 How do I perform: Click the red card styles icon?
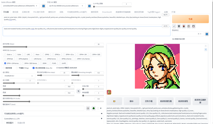tap(184, 26)
